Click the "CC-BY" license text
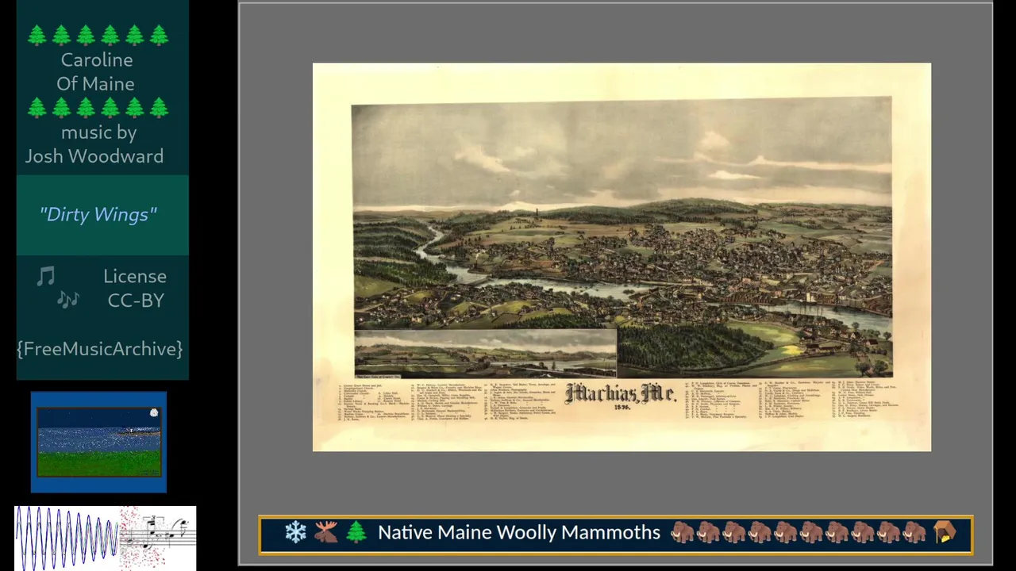 click(136, 301)
